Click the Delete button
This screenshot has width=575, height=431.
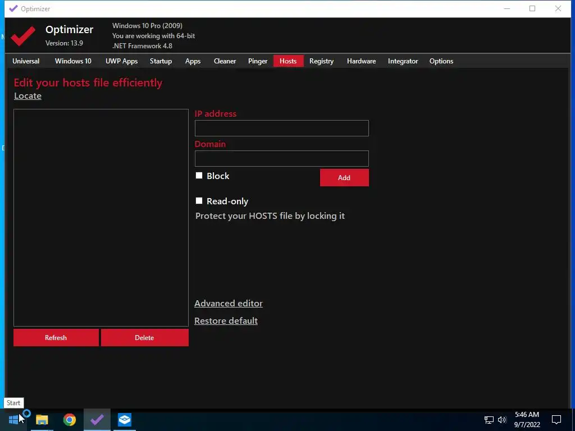144,337
